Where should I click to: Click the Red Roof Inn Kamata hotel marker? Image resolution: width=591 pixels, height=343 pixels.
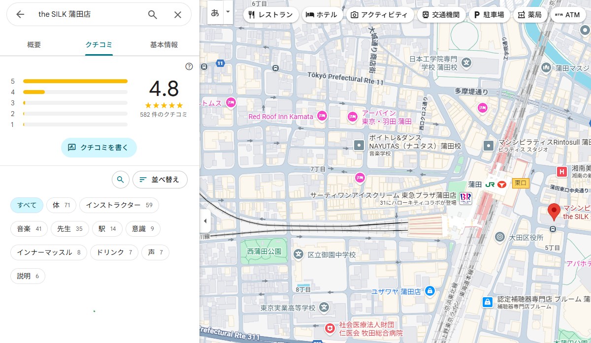(x=322, y=117)
